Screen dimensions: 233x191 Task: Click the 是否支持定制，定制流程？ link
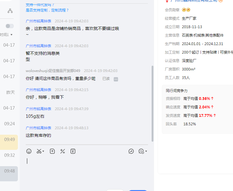point(47,10)
